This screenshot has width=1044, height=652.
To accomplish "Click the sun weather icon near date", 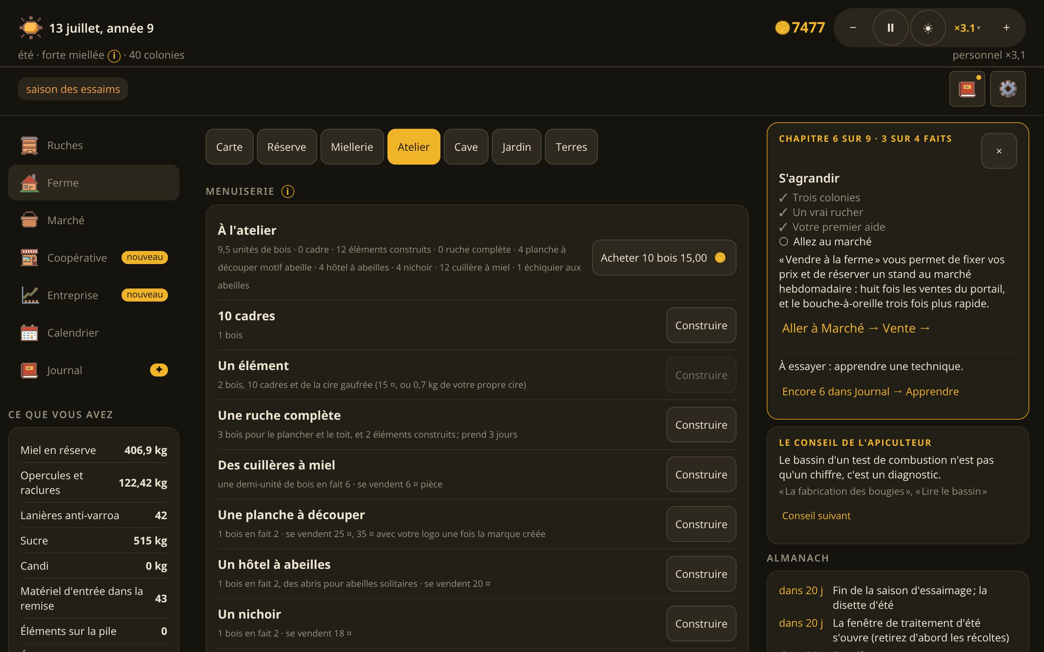I will click(31, 28).
